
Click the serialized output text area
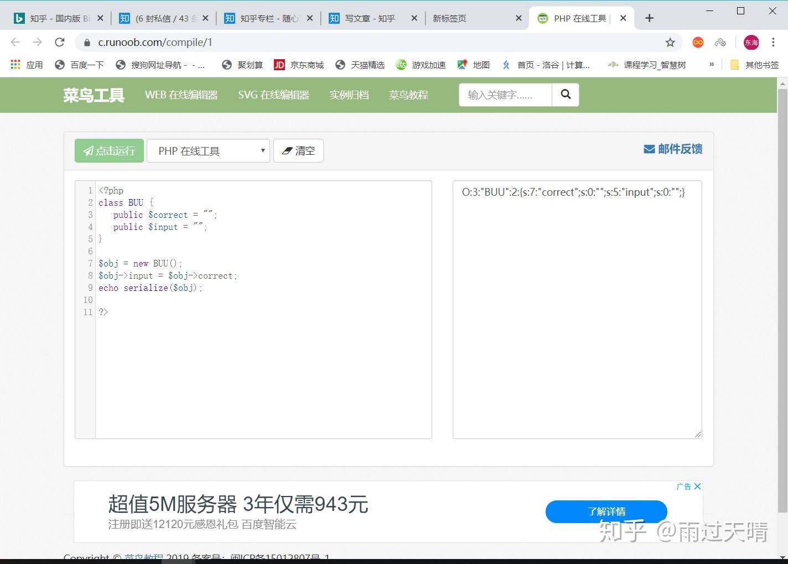(577, 310)
